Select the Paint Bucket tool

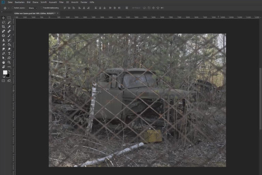tap(9, 45)
